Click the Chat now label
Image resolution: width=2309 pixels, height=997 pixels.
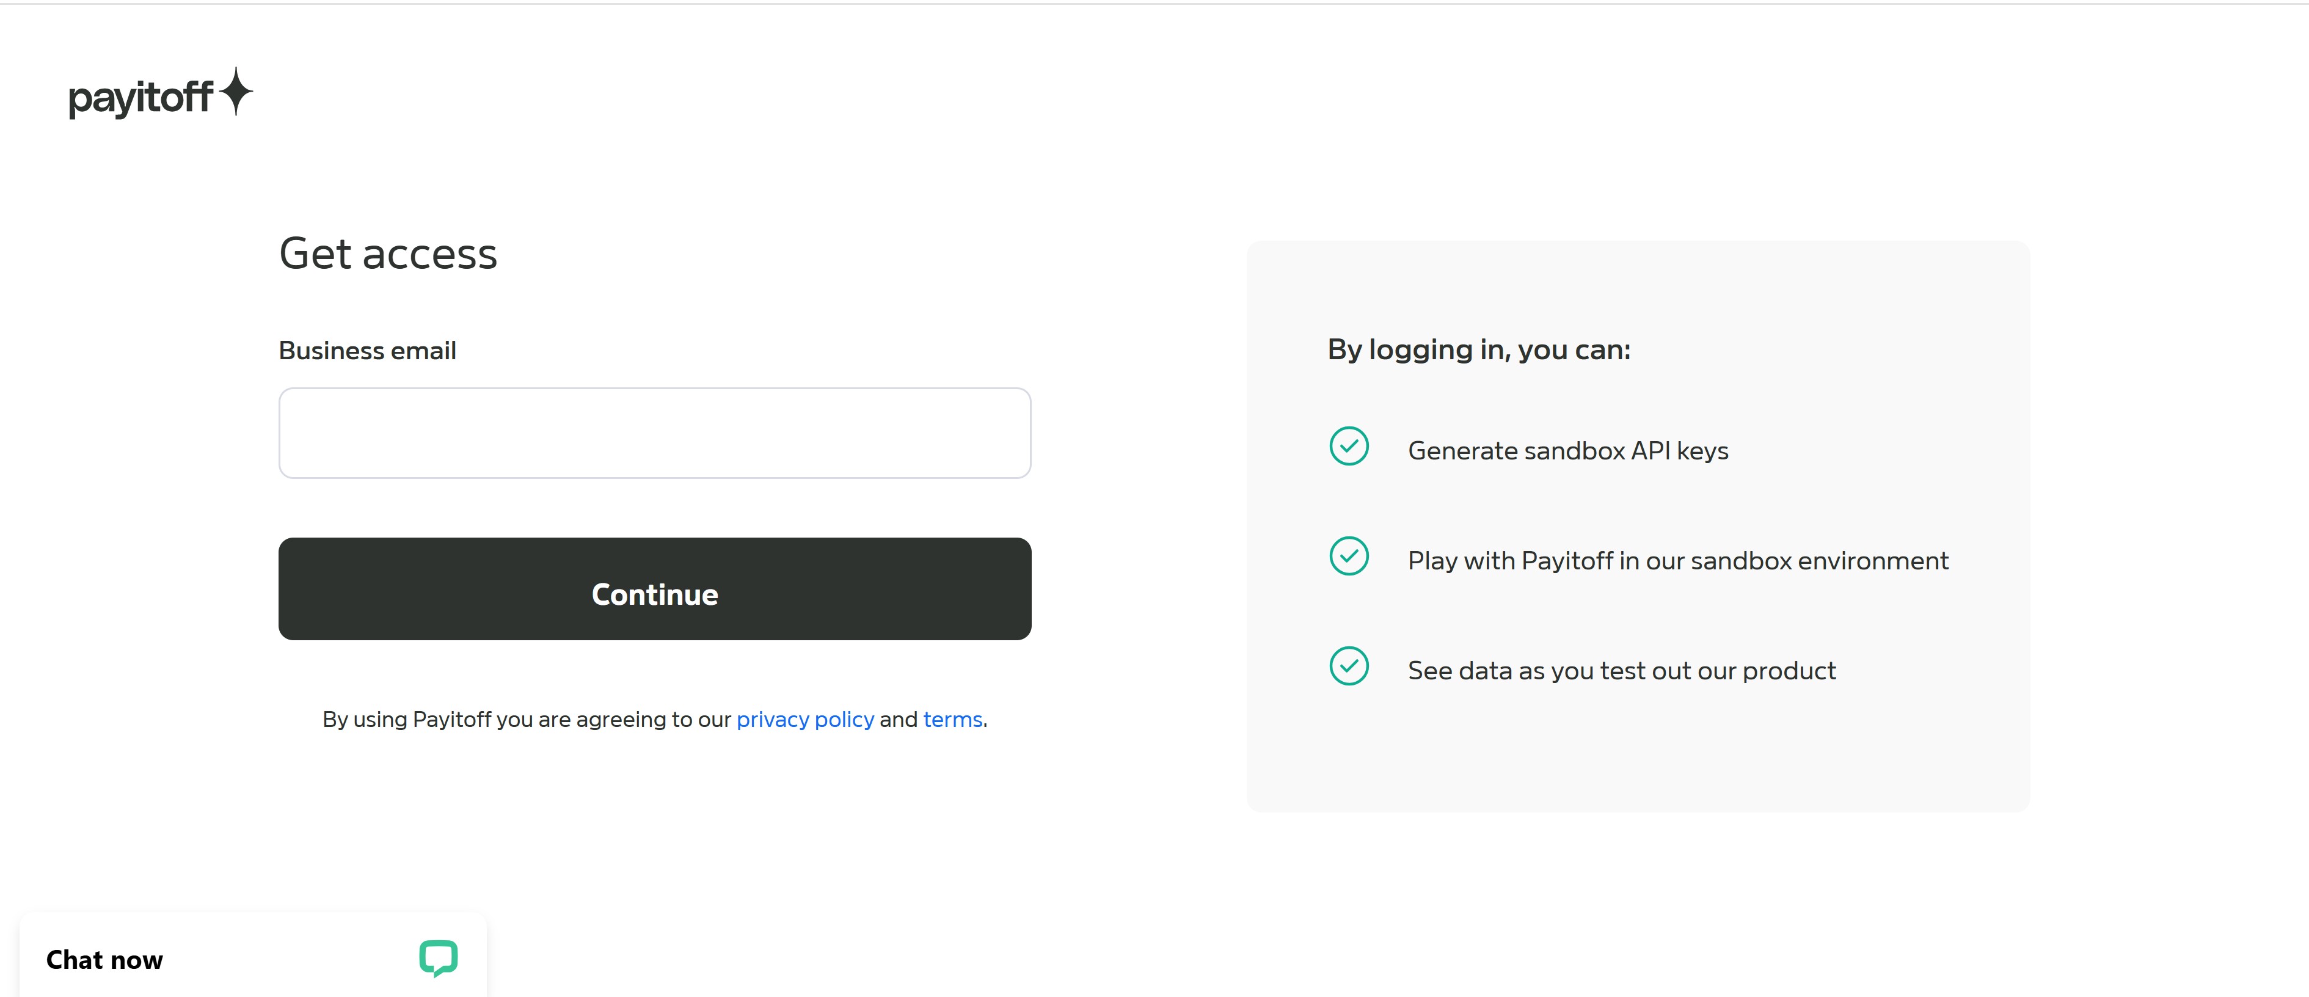click(105, 960)
